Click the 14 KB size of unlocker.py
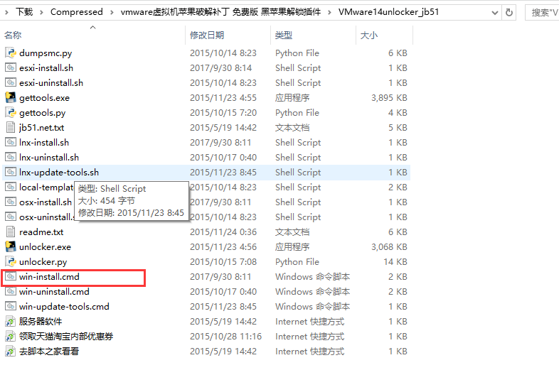Image resolution: width=559 pixels, height=370 pixels. click(395, 262)
